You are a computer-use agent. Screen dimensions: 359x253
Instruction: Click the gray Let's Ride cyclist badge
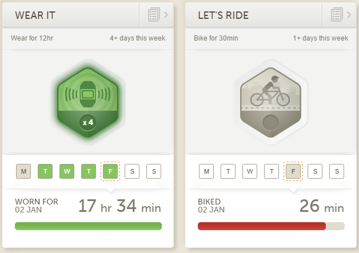(270, 102)
